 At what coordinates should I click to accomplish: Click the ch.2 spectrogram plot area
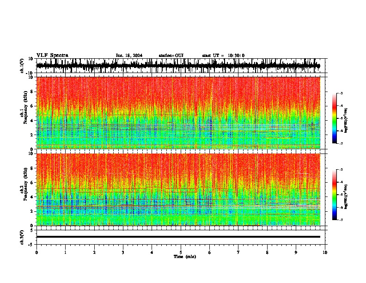click(x=178, y=190)
